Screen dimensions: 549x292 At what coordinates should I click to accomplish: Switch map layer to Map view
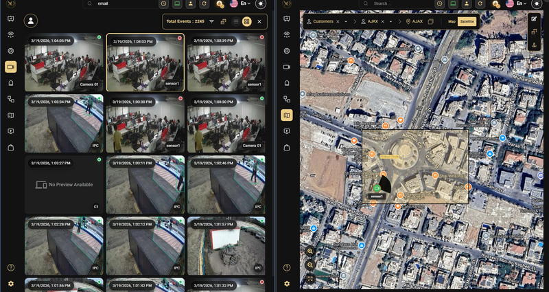coord(452,21)
